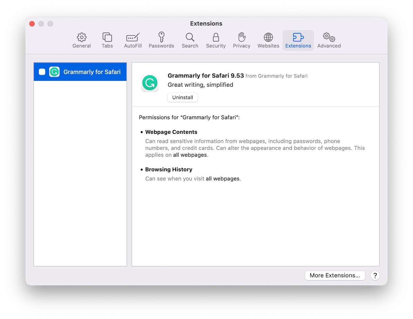Open the Websites globe preferences pane

click(268, 40)
